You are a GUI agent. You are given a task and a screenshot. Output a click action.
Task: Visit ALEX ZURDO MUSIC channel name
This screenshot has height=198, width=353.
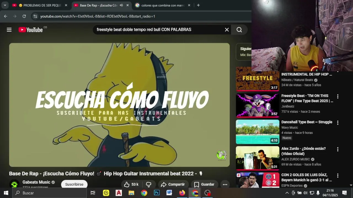[x=296, y=159]
